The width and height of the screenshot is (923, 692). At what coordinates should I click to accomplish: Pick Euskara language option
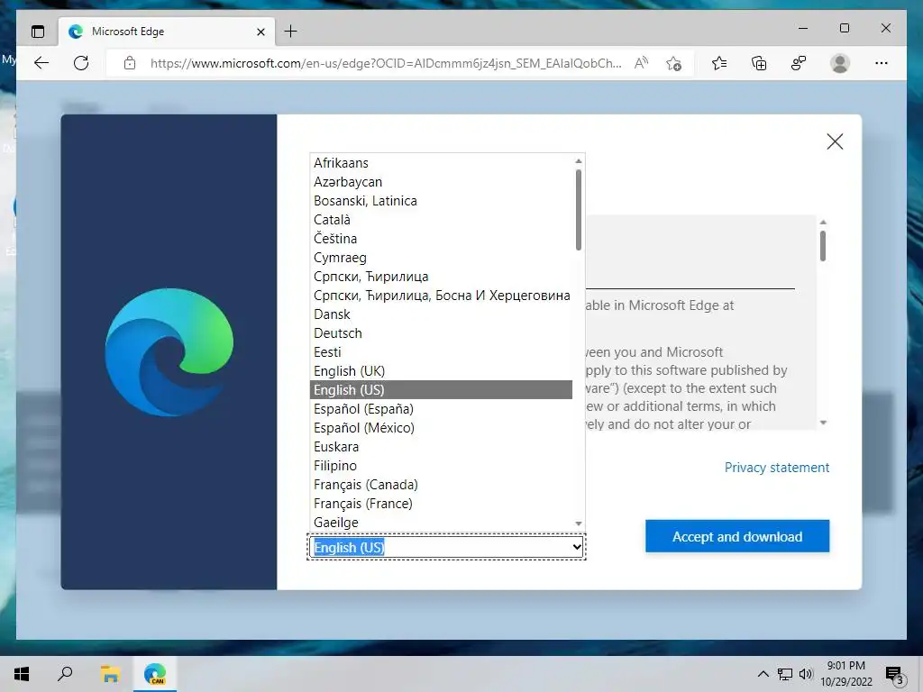click(441, 446)
